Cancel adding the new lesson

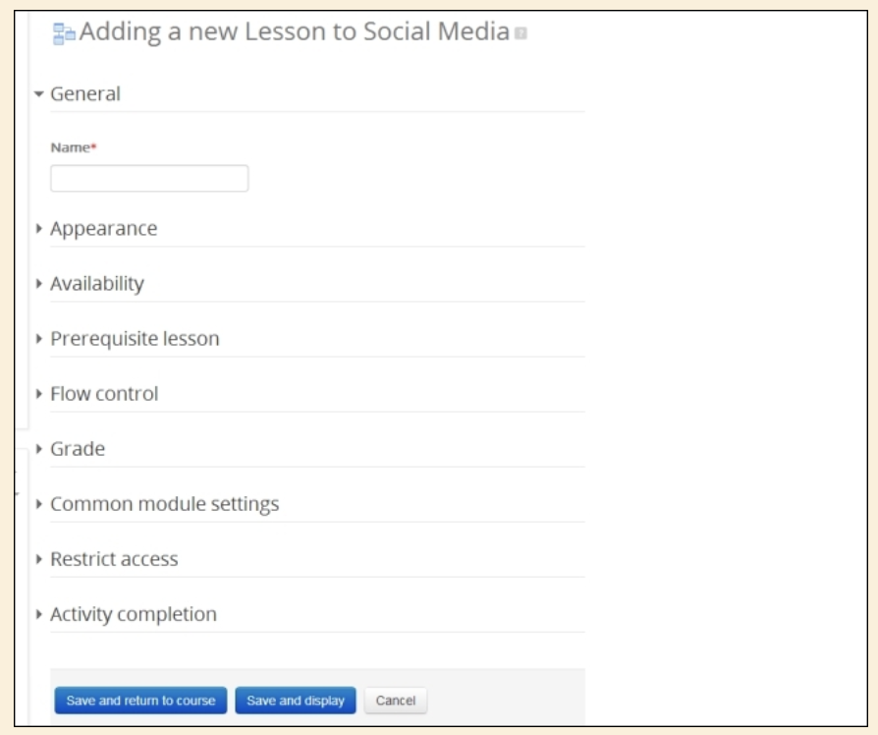coord(395,701)
